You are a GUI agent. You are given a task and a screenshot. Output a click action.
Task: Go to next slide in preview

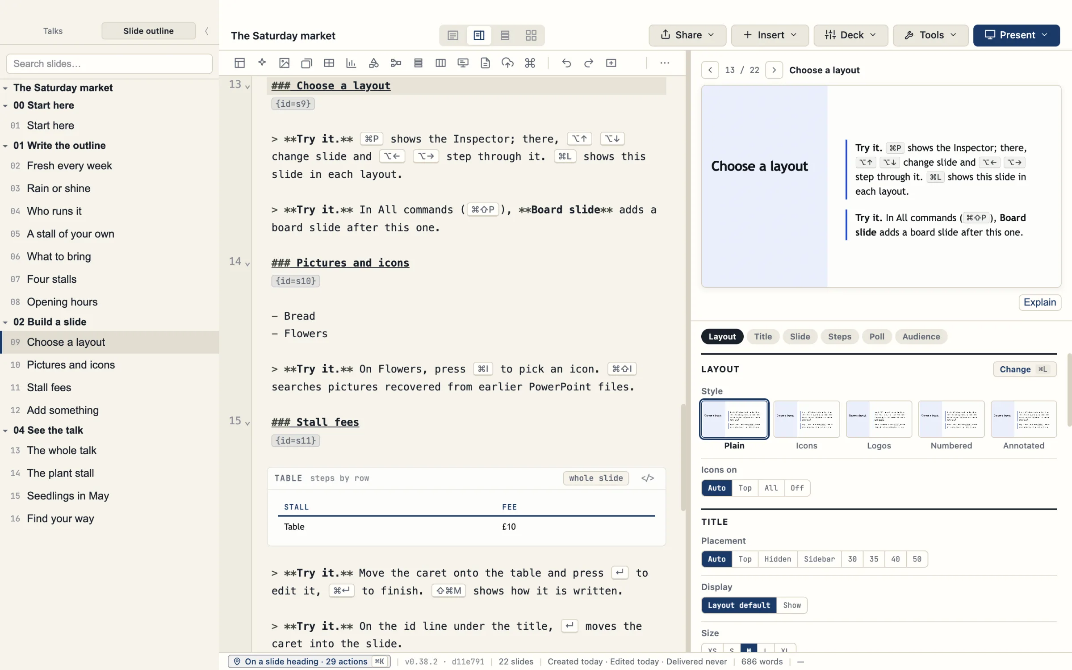(x=774, y=70)
